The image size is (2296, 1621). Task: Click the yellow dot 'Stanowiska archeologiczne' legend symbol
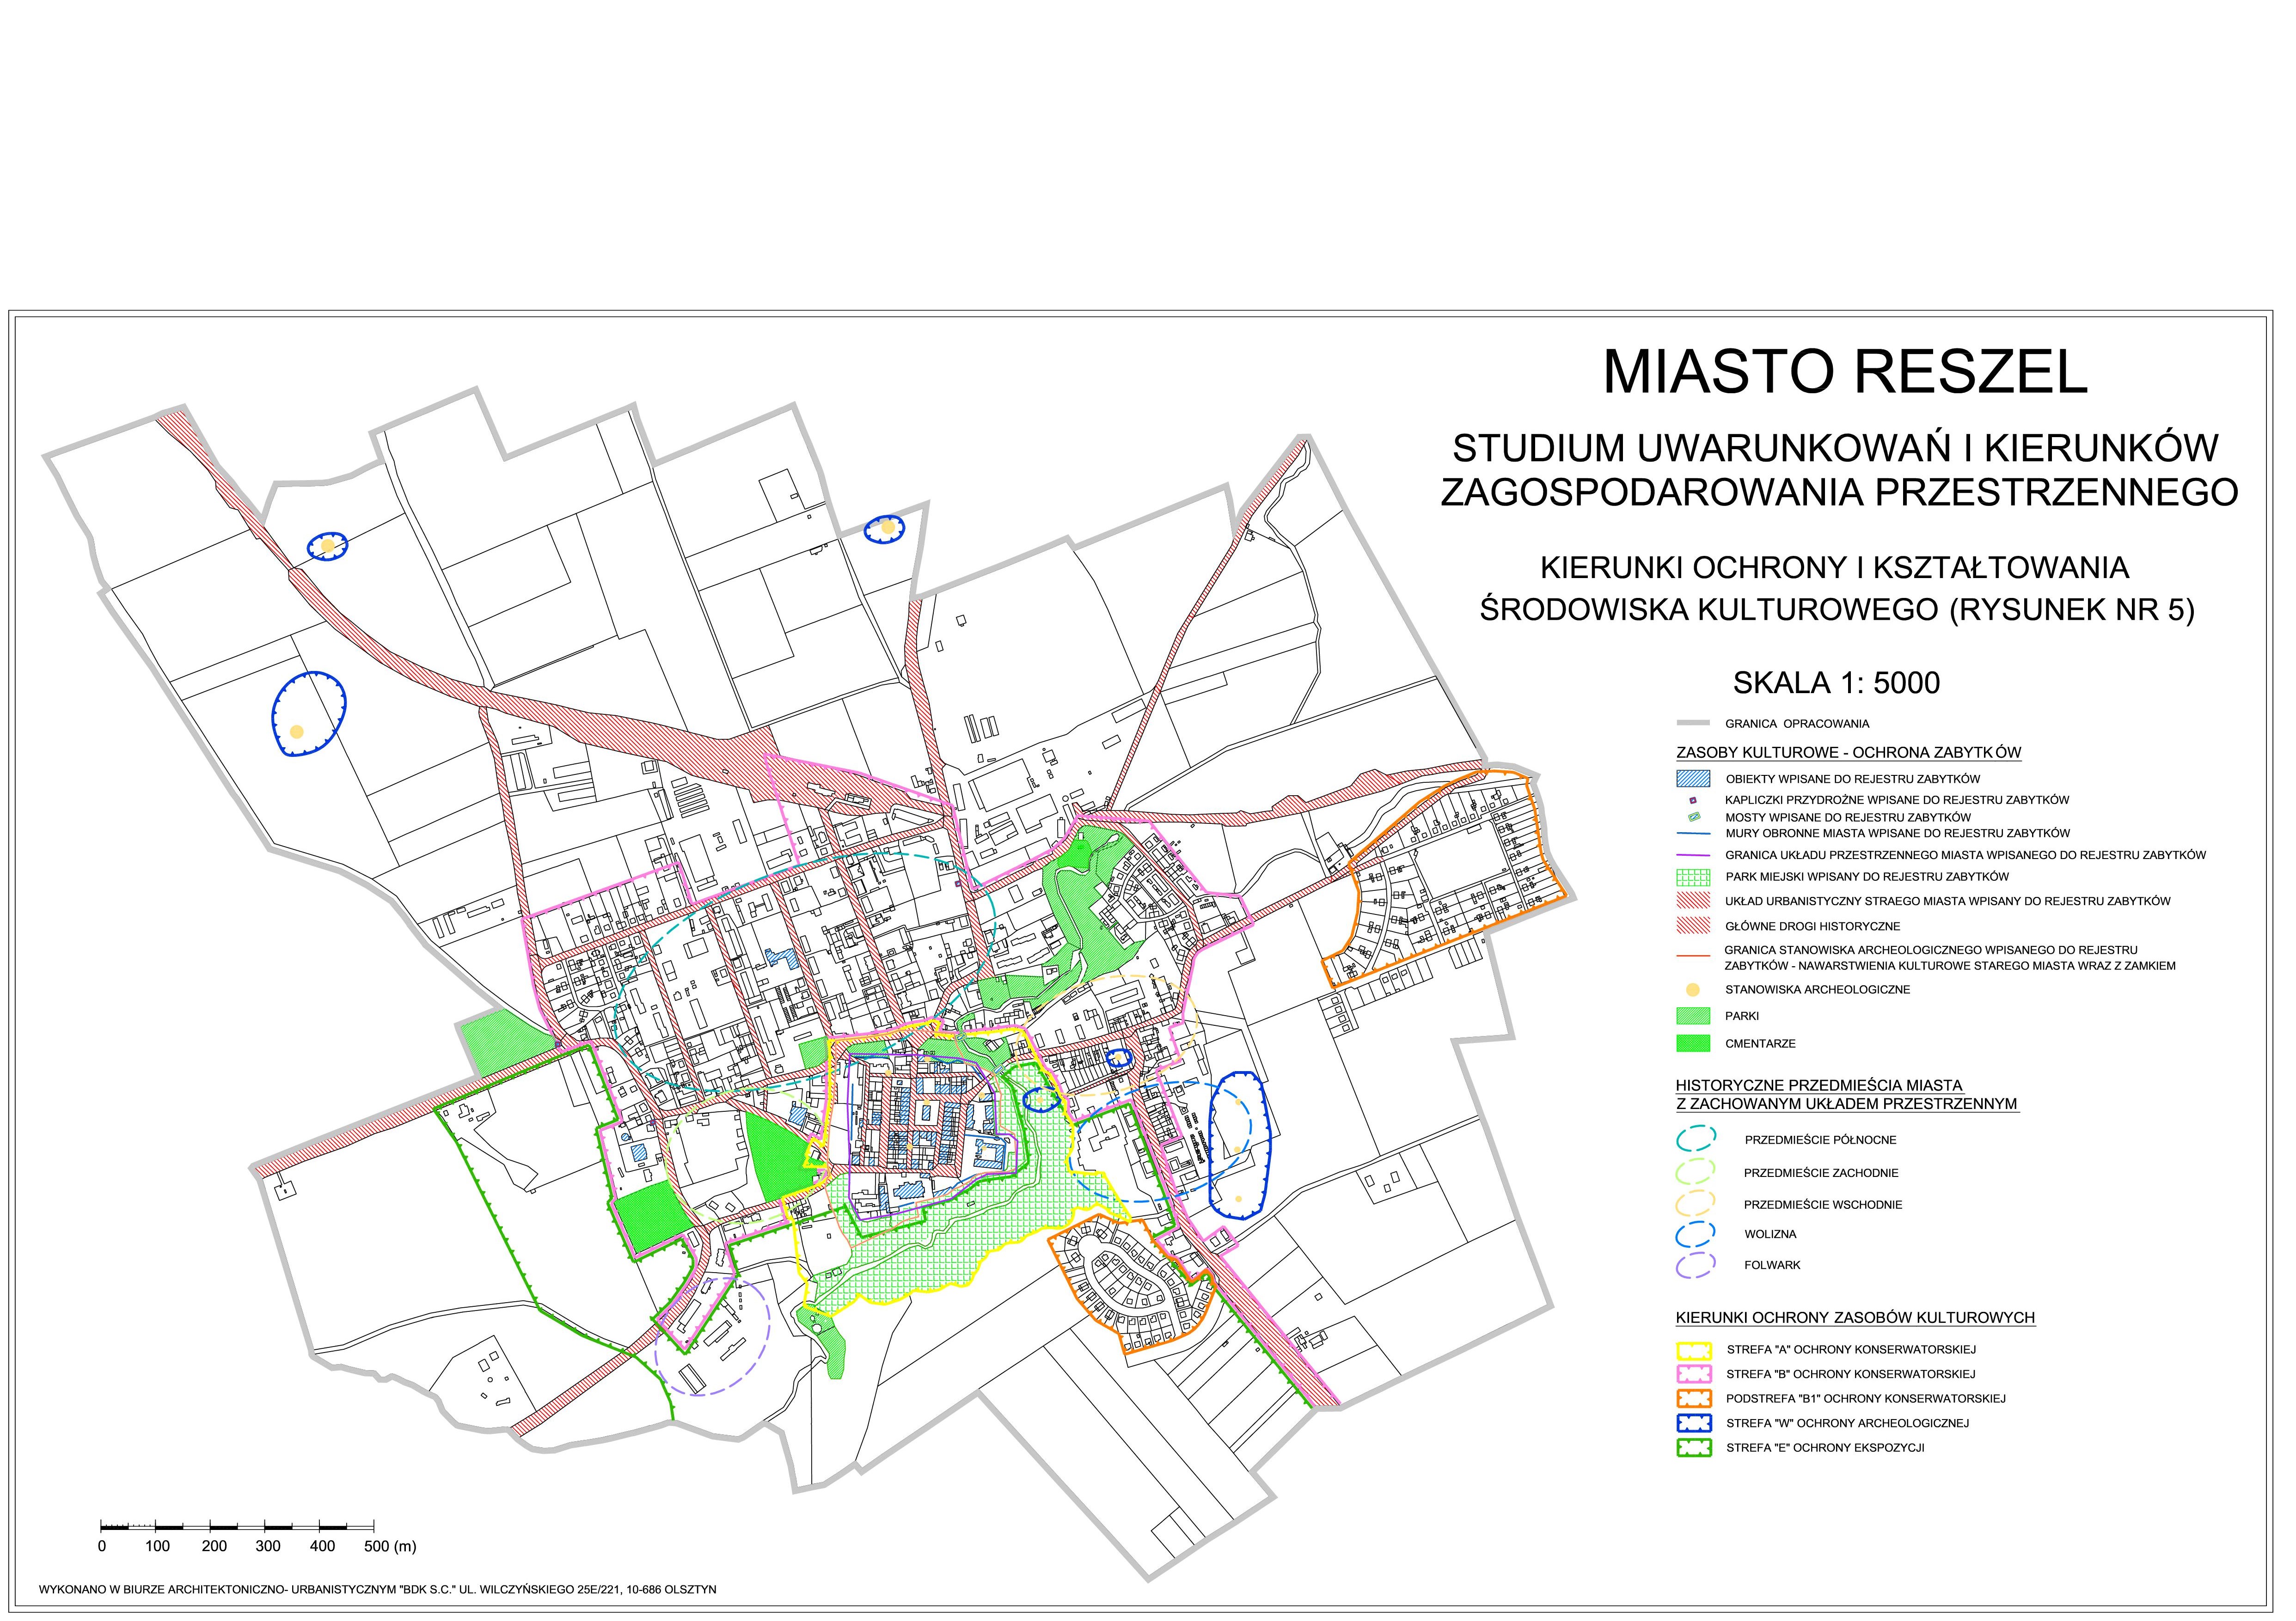[x=1693, y=990]
